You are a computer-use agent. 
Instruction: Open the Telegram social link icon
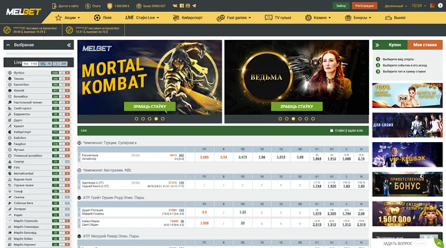[x=194, y=6]
